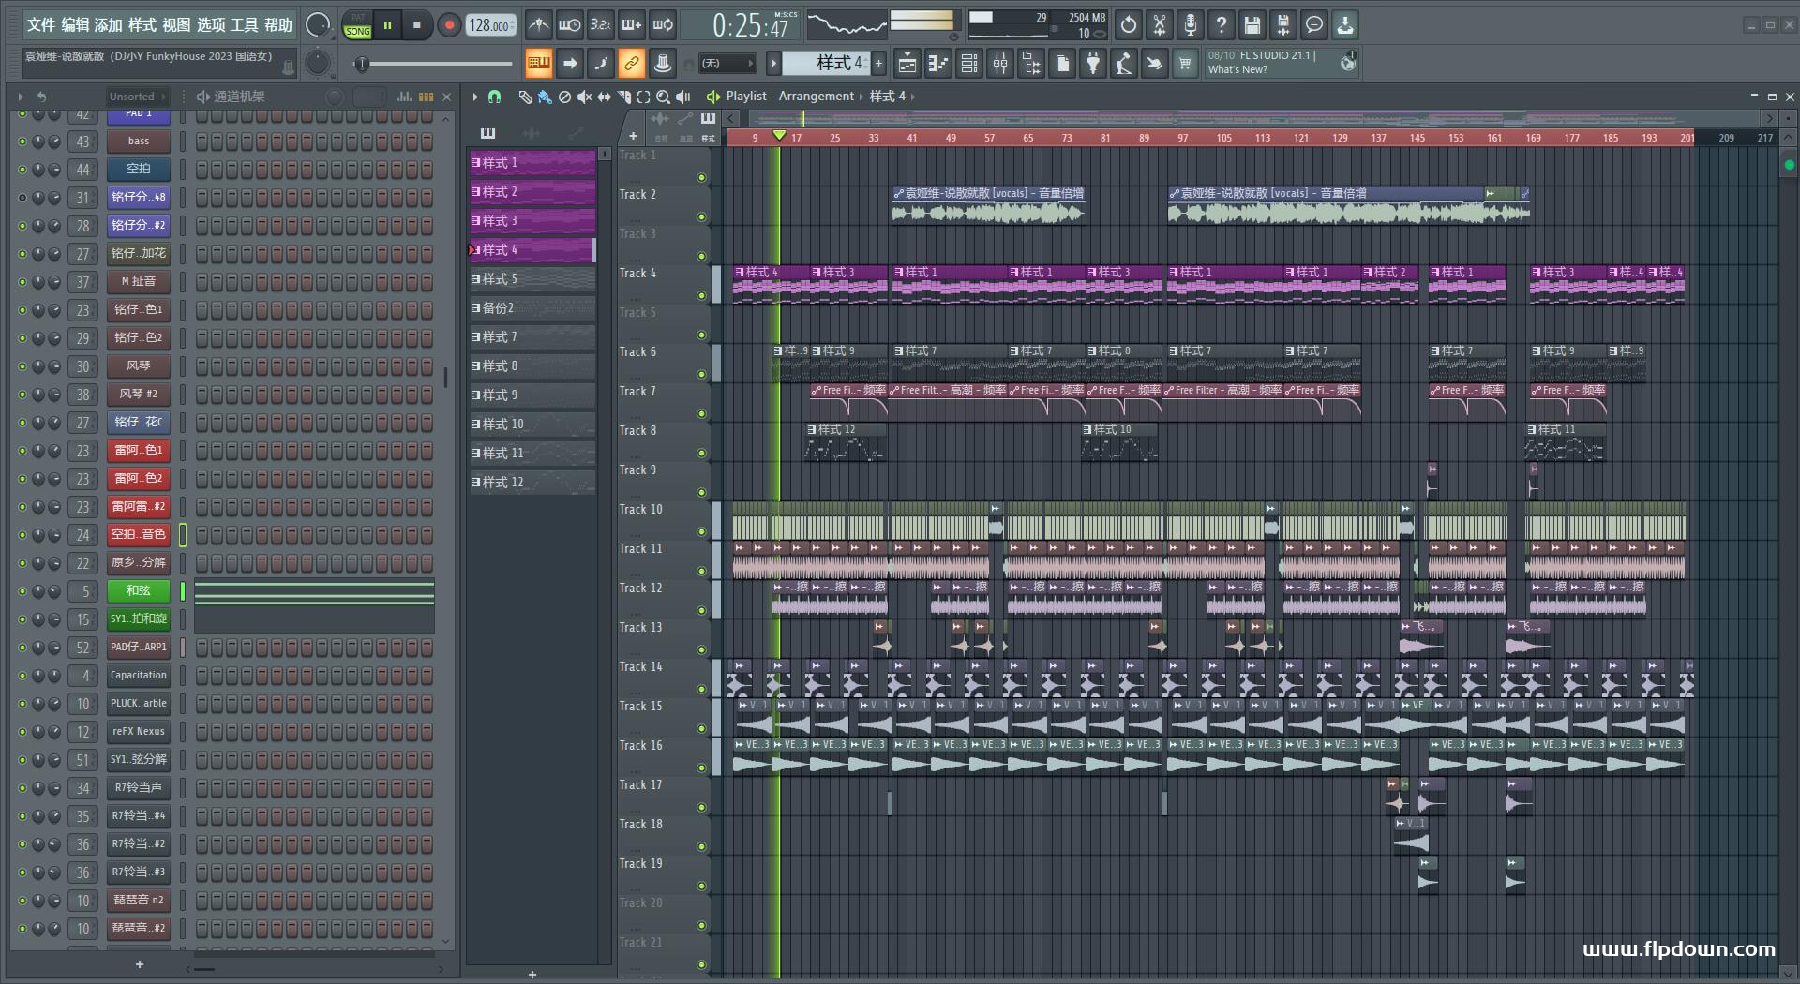Open the Piano roll view icon
The height and width of the screenshot is (984, 1800).
point(937,64)
